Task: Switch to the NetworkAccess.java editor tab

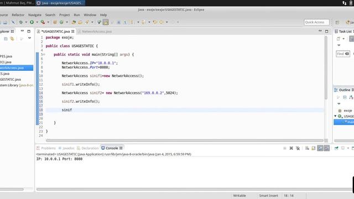Action: [x=97, y=32]
